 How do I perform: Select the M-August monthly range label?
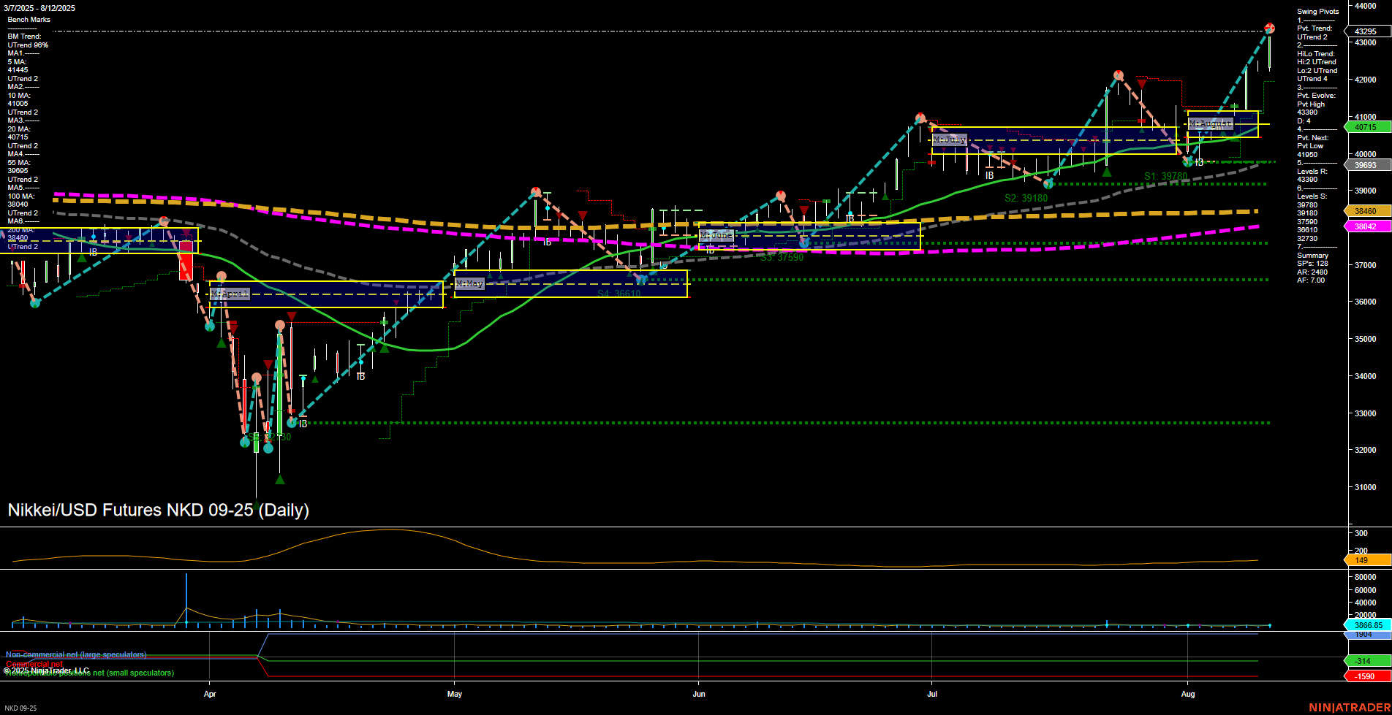pyautogui.click(x=1210, y=123)
